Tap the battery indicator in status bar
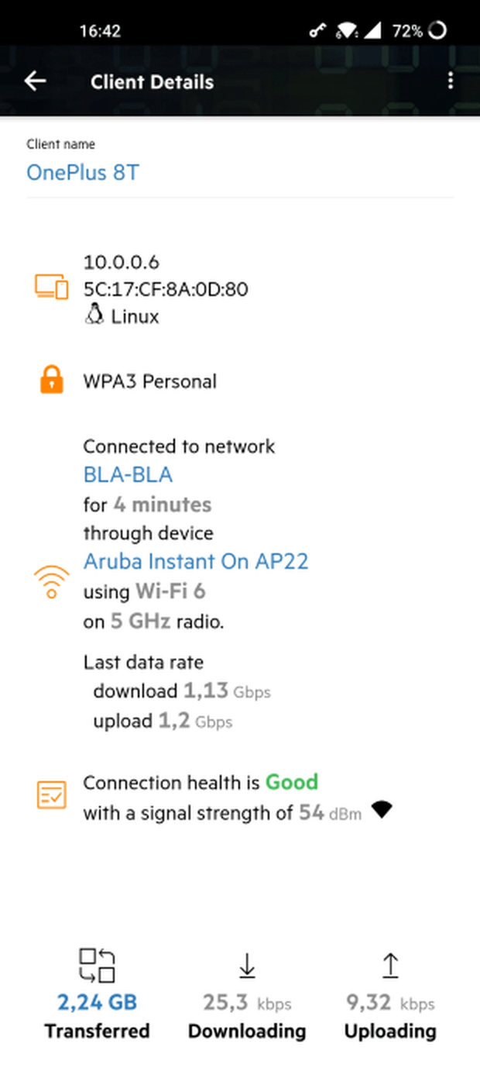The image size is (480, 1068). (437, 31)
